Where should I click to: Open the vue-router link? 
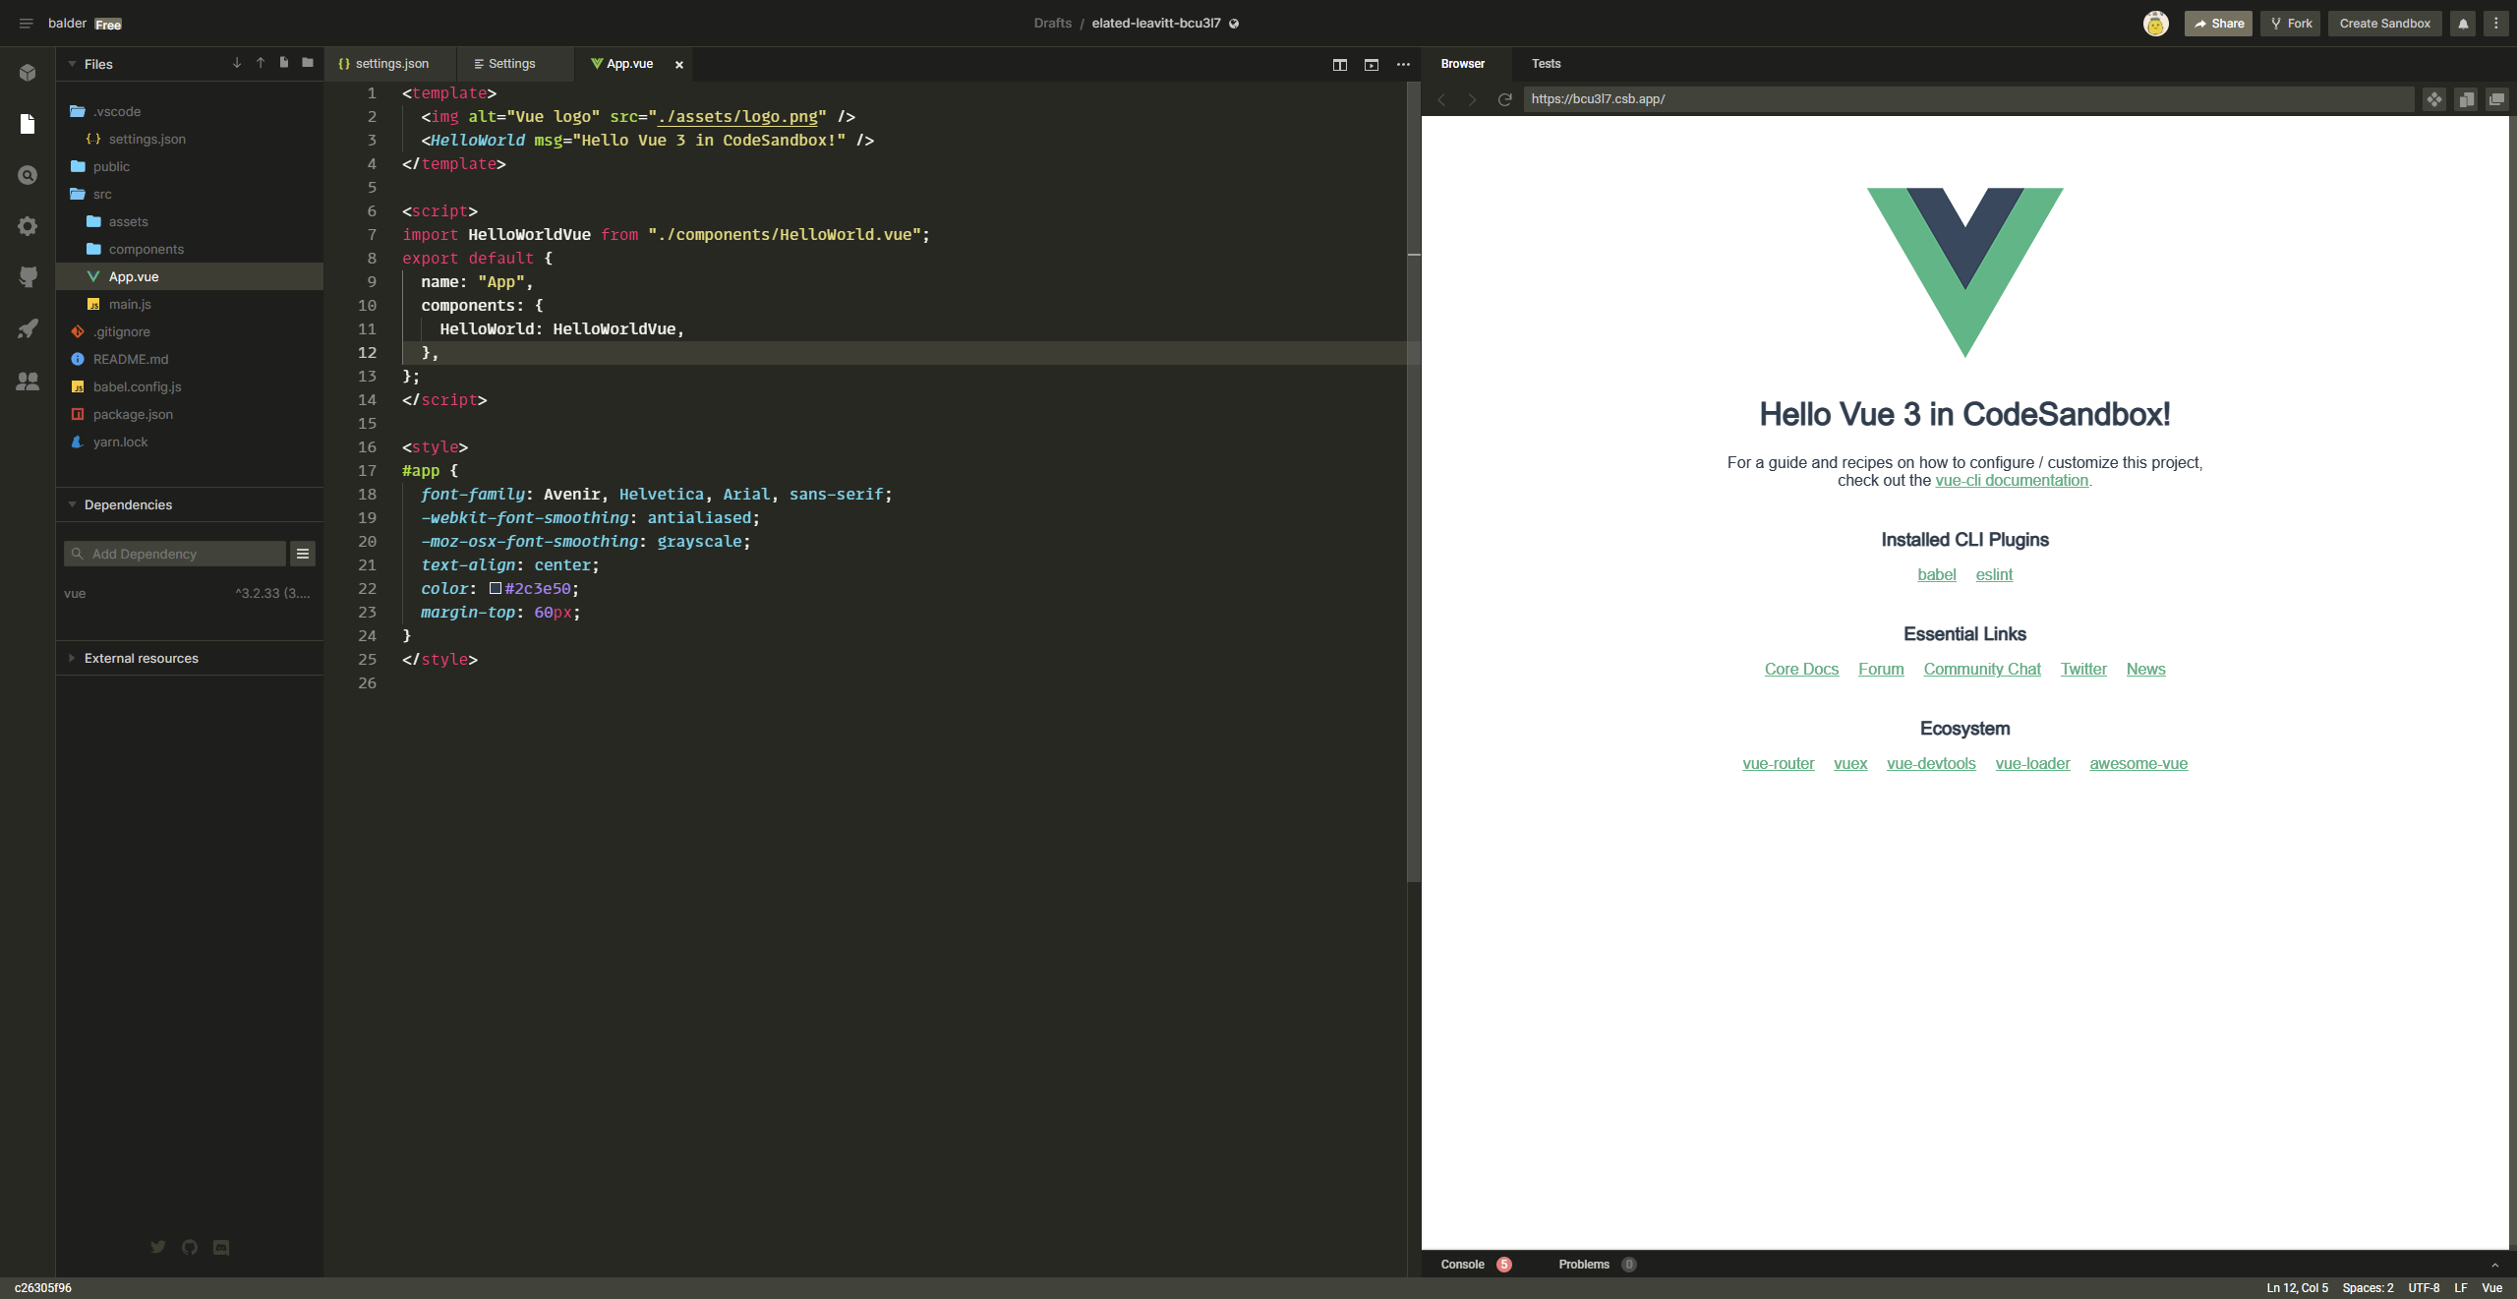pyautogui.click(x=1778, y=764)
